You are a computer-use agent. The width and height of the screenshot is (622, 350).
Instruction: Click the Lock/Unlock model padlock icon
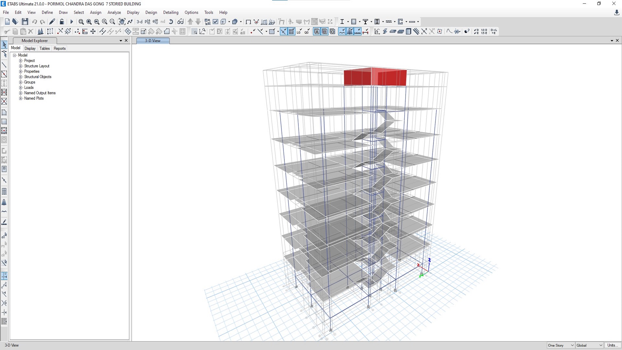(x=62, y=22)
